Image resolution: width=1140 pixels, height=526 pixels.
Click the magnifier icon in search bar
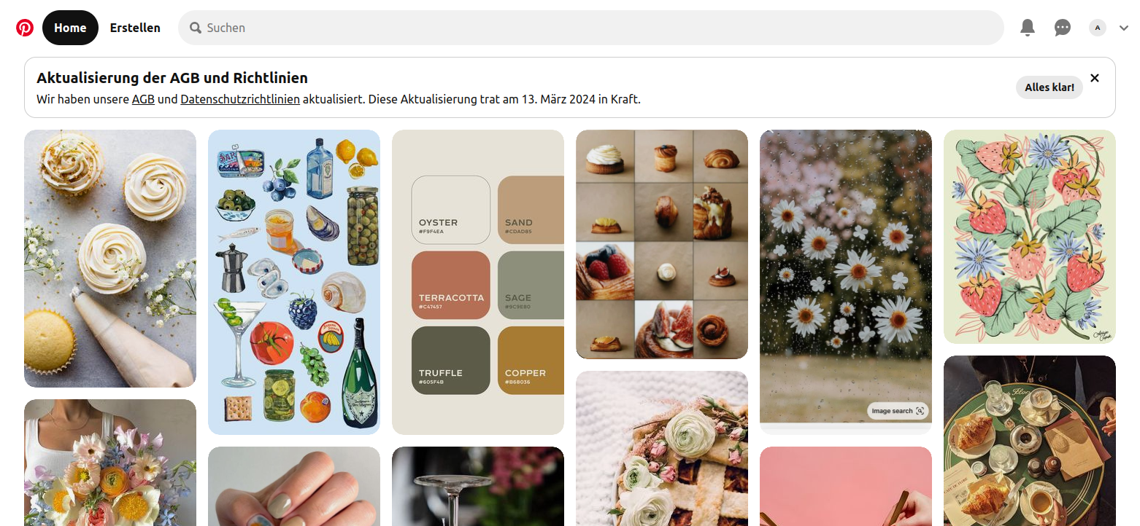coord(196,28)
